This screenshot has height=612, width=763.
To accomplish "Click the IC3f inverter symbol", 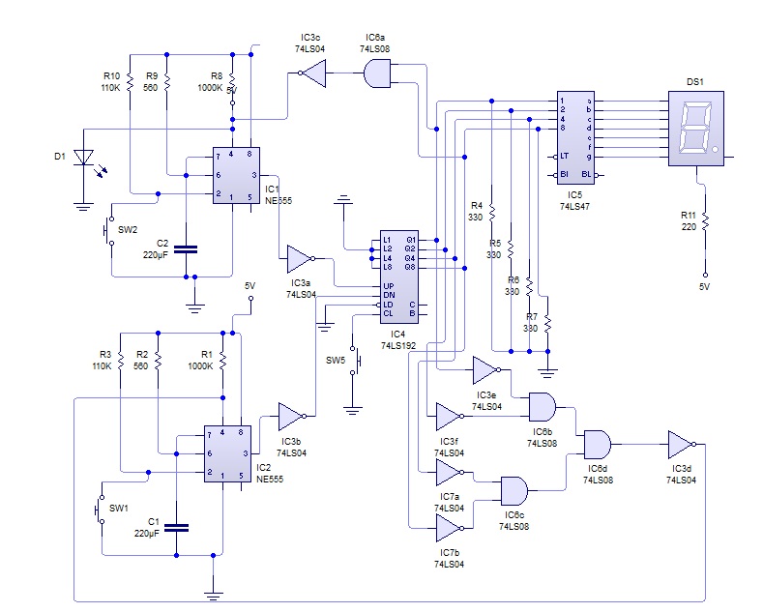I will [450, 417].
